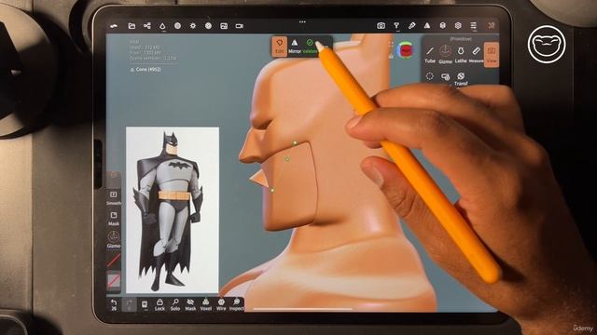Tap the Edit button in primitive bar

coord(280,47)
